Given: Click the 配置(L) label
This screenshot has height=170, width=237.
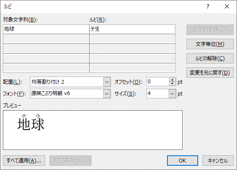Looking at the screenshot, I should 13,82.
